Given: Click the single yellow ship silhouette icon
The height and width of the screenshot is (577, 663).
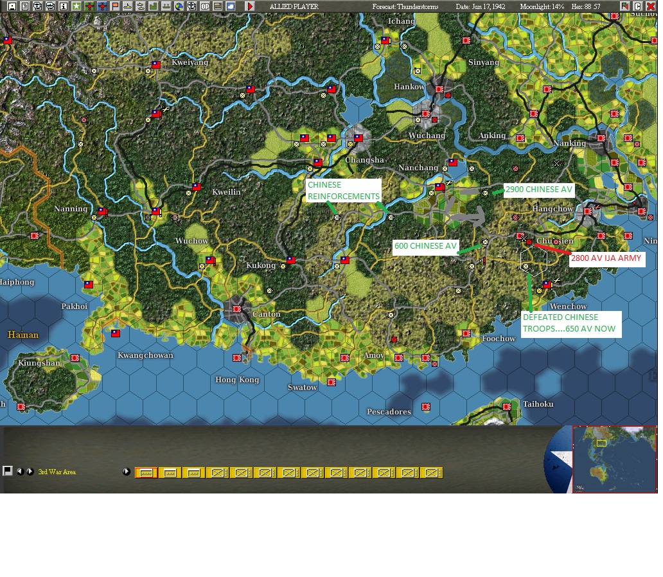Looking at the screenshot, I should pos(128,6).
